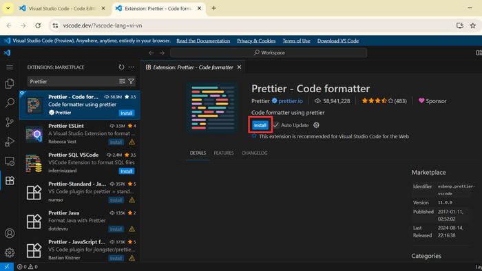
Task: Open Read the Documentation link
Action: pos(203,41)
